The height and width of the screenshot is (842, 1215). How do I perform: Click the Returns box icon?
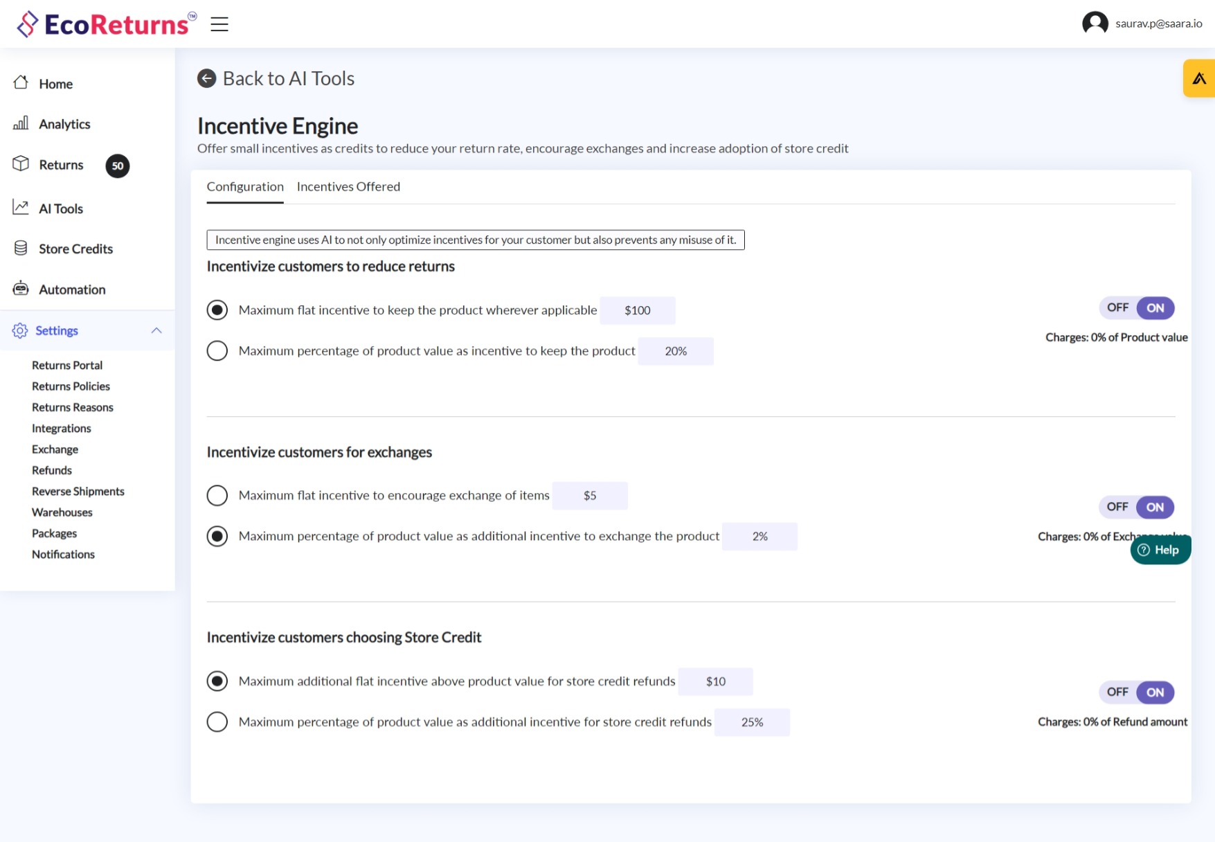click(x=21, y=164)
